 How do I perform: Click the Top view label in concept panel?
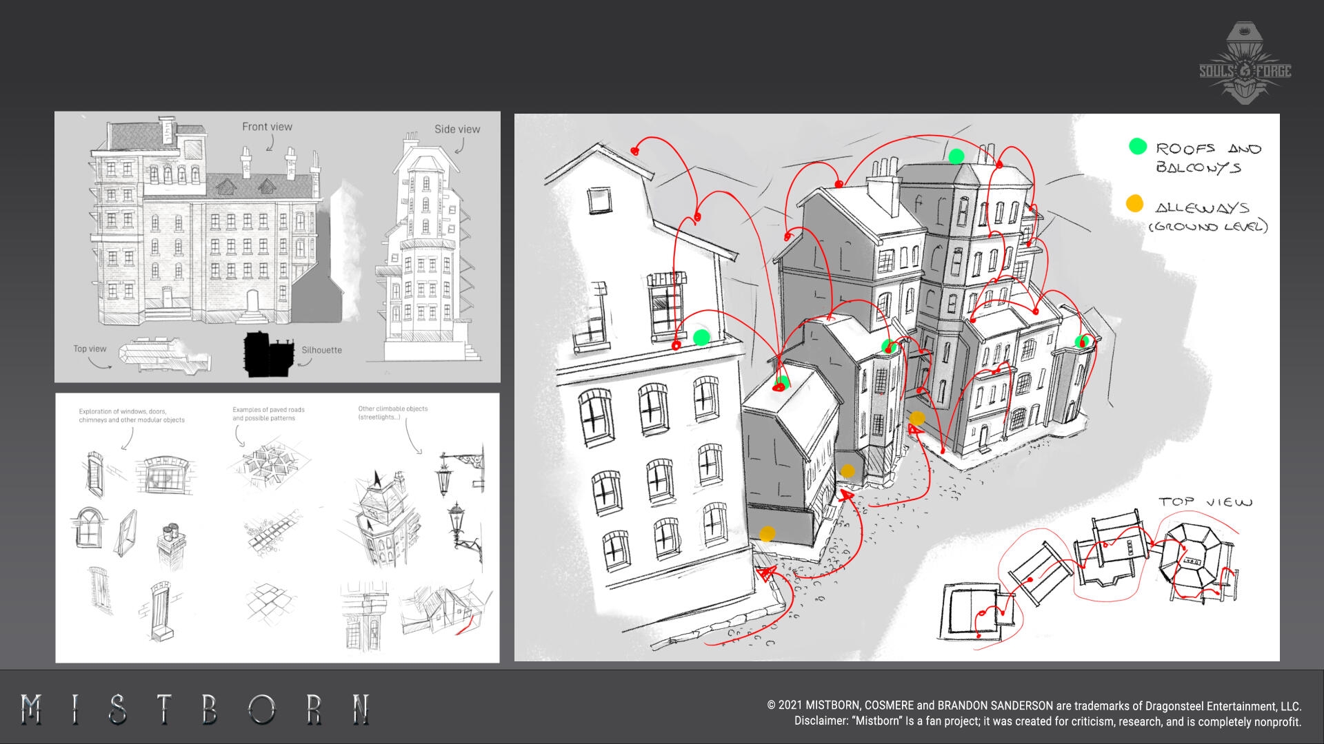pyautogui.click(x=90, y=349)
